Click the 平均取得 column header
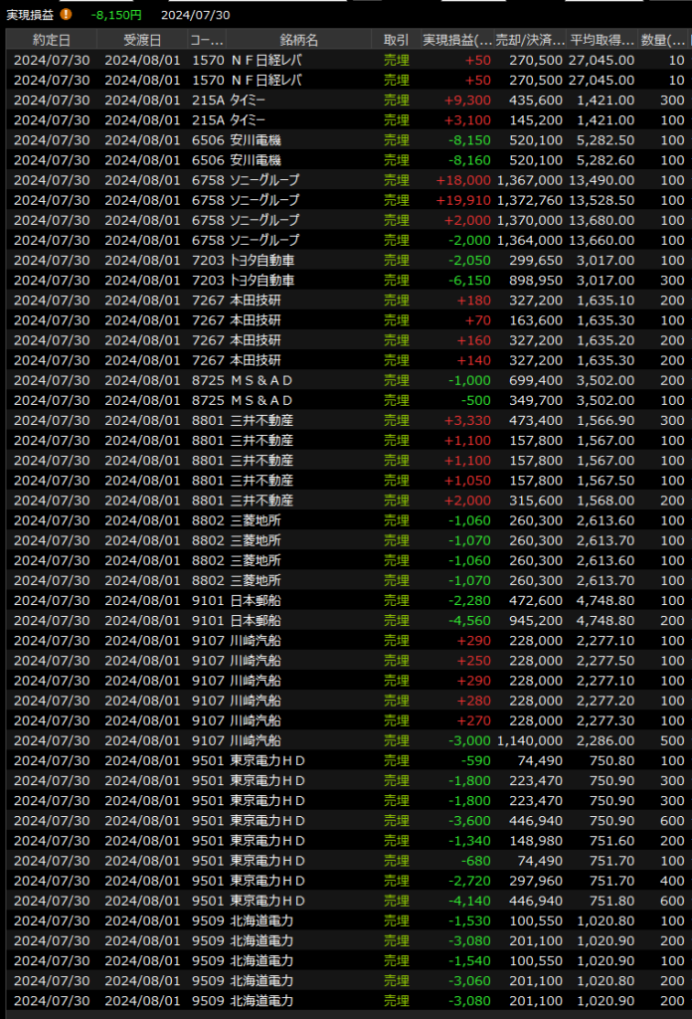 (x=603, y=40)
